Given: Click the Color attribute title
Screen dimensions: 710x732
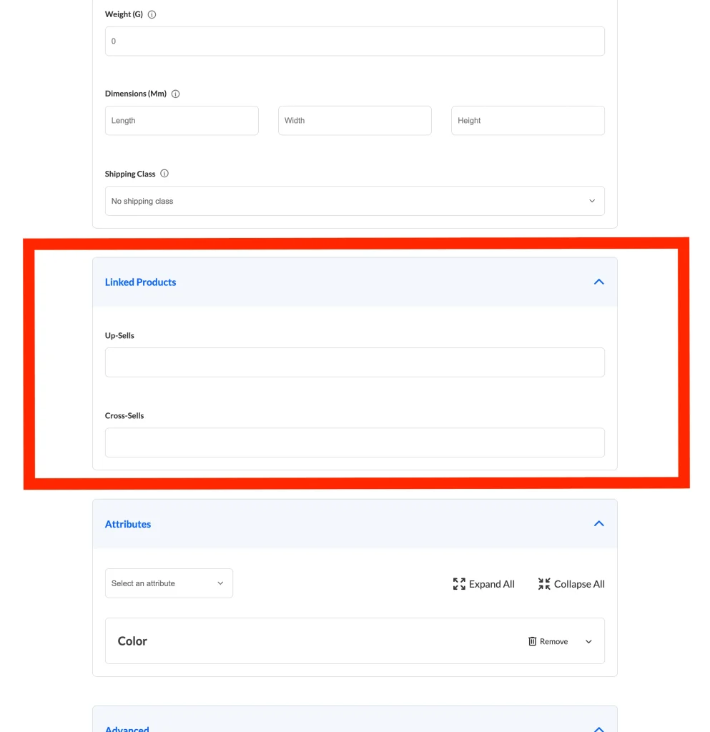Looking at the screenshot, I should [132, 641].
